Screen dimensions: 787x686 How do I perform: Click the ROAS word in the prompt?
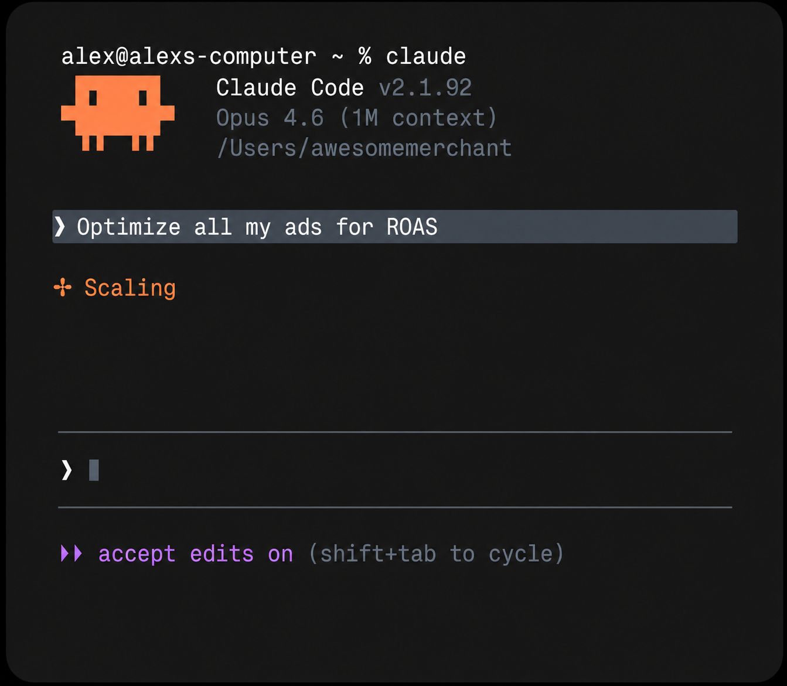point(412,227)
